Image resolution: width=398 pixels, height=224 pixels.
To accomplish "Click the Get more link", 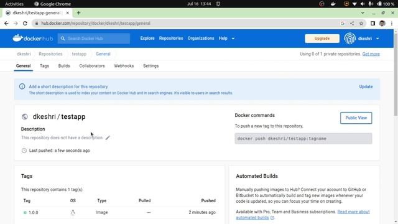I will tap(371, 54).
